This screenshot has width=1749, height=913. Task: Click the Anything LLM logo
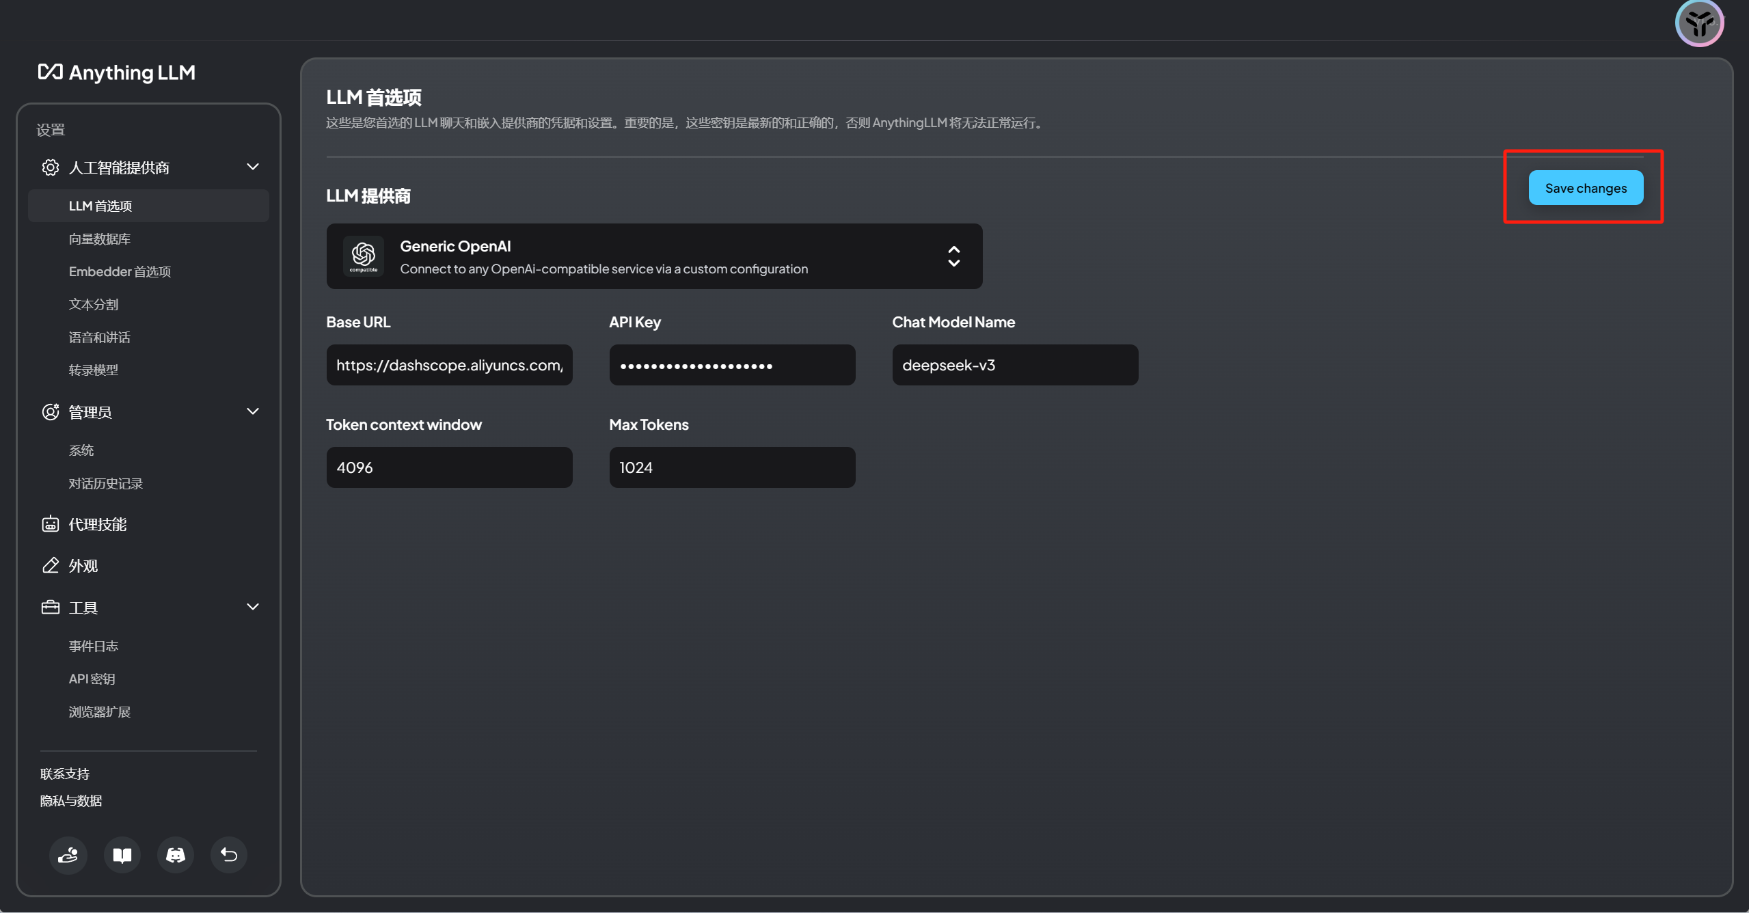click(117, 72)
